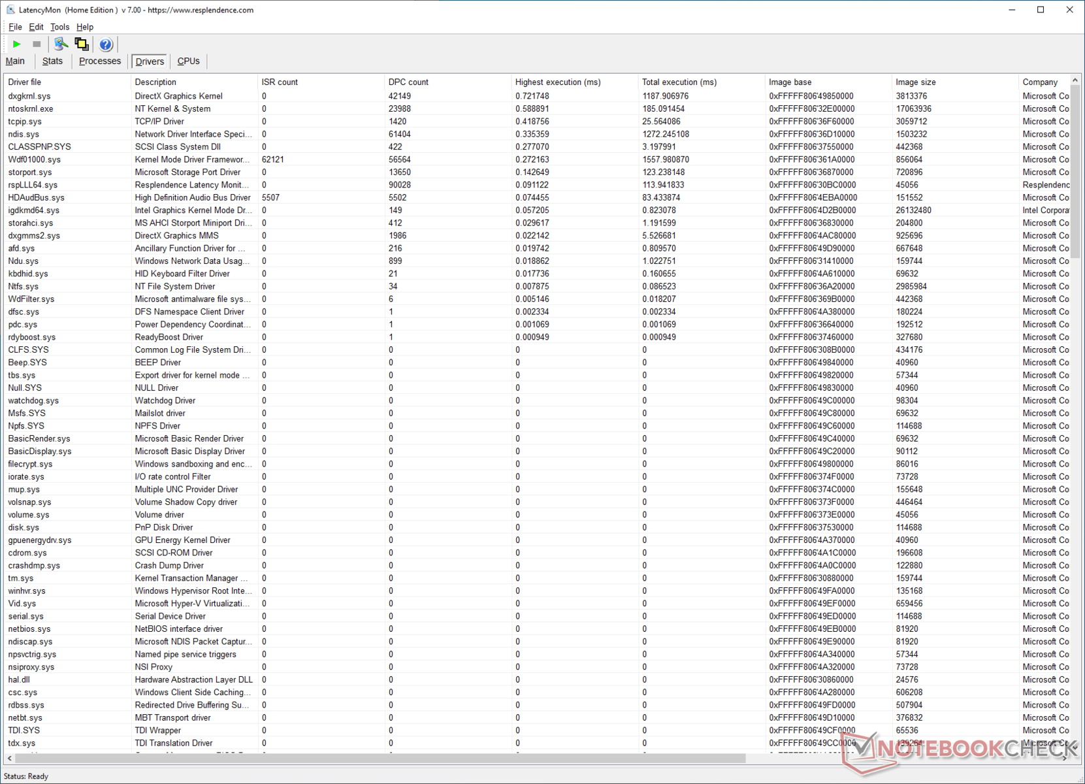Click the ISR count value 62121
This screenshot has width=1085, height=784.
tap(273, 159)
